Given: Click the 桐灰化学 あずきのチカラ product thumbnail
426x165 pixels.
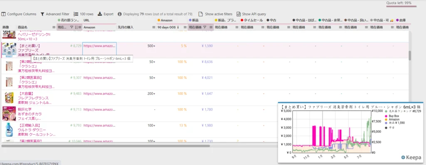Looking at the screenshot, I should click(9, 114).
